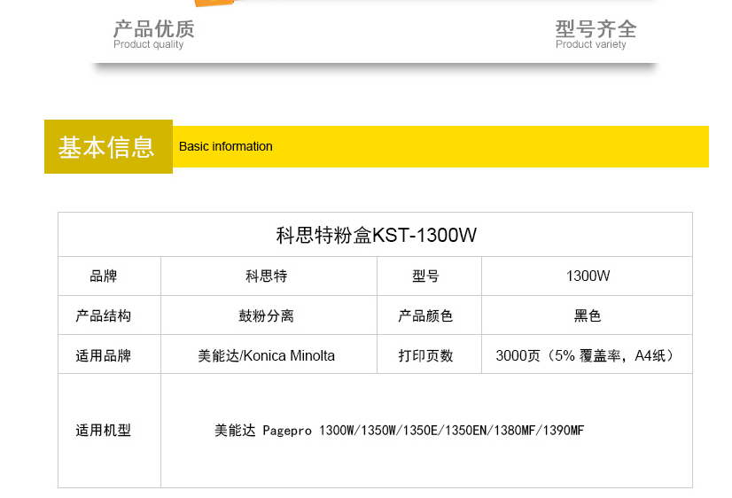Select the 打印页数 label cell
The image size is (732, 498).
pyautogui.click(x=429, y=354)
